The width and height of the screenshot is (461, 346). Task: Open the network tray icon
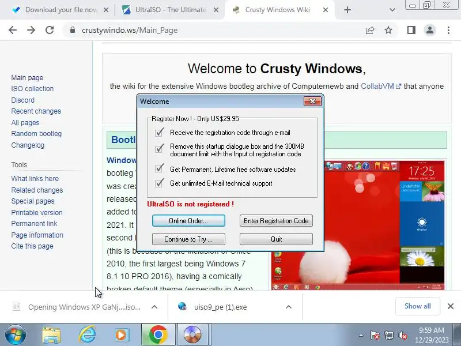click(388, 335)
